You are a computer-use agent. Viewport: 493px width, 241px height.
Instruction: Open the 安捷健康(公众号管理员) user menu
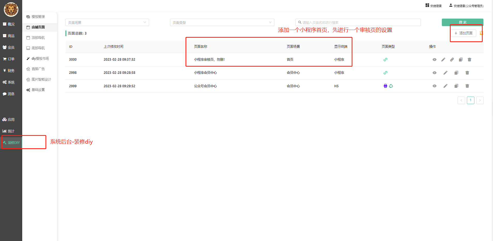466,6
